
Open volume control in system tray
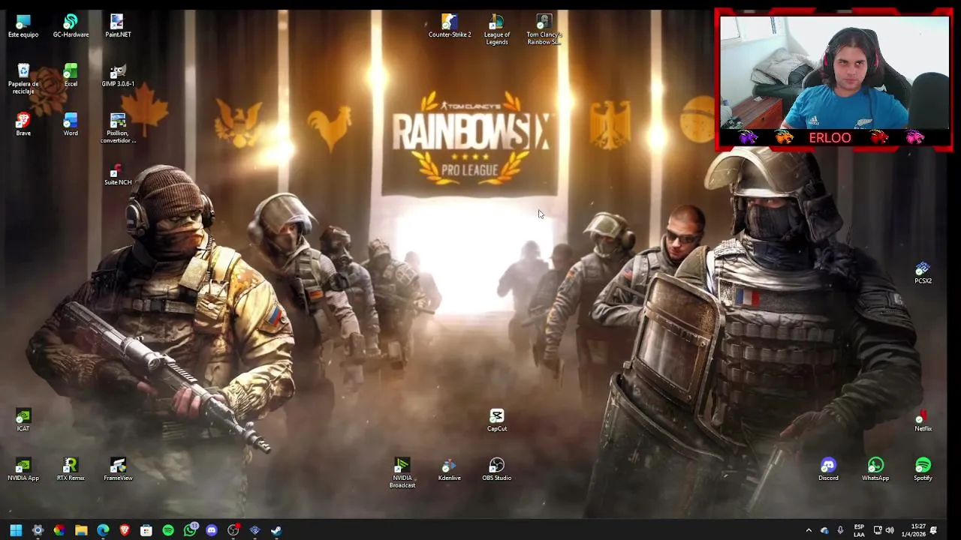[x=890, y=530]
